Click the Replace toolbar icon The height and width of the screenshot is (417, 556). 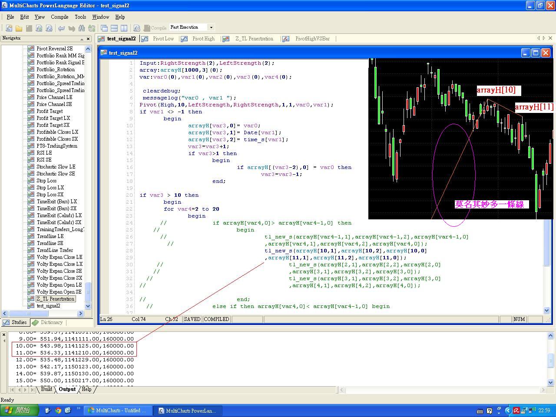tap(92, 28)
